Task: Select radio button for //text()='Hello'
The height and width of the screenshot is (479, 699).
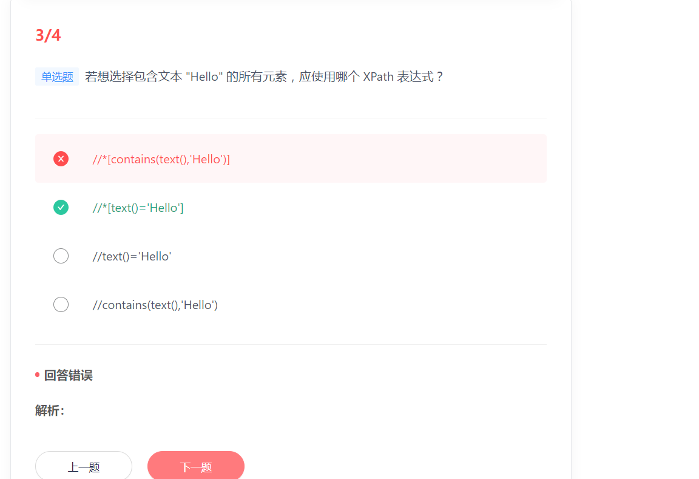Action: (61, 256)
